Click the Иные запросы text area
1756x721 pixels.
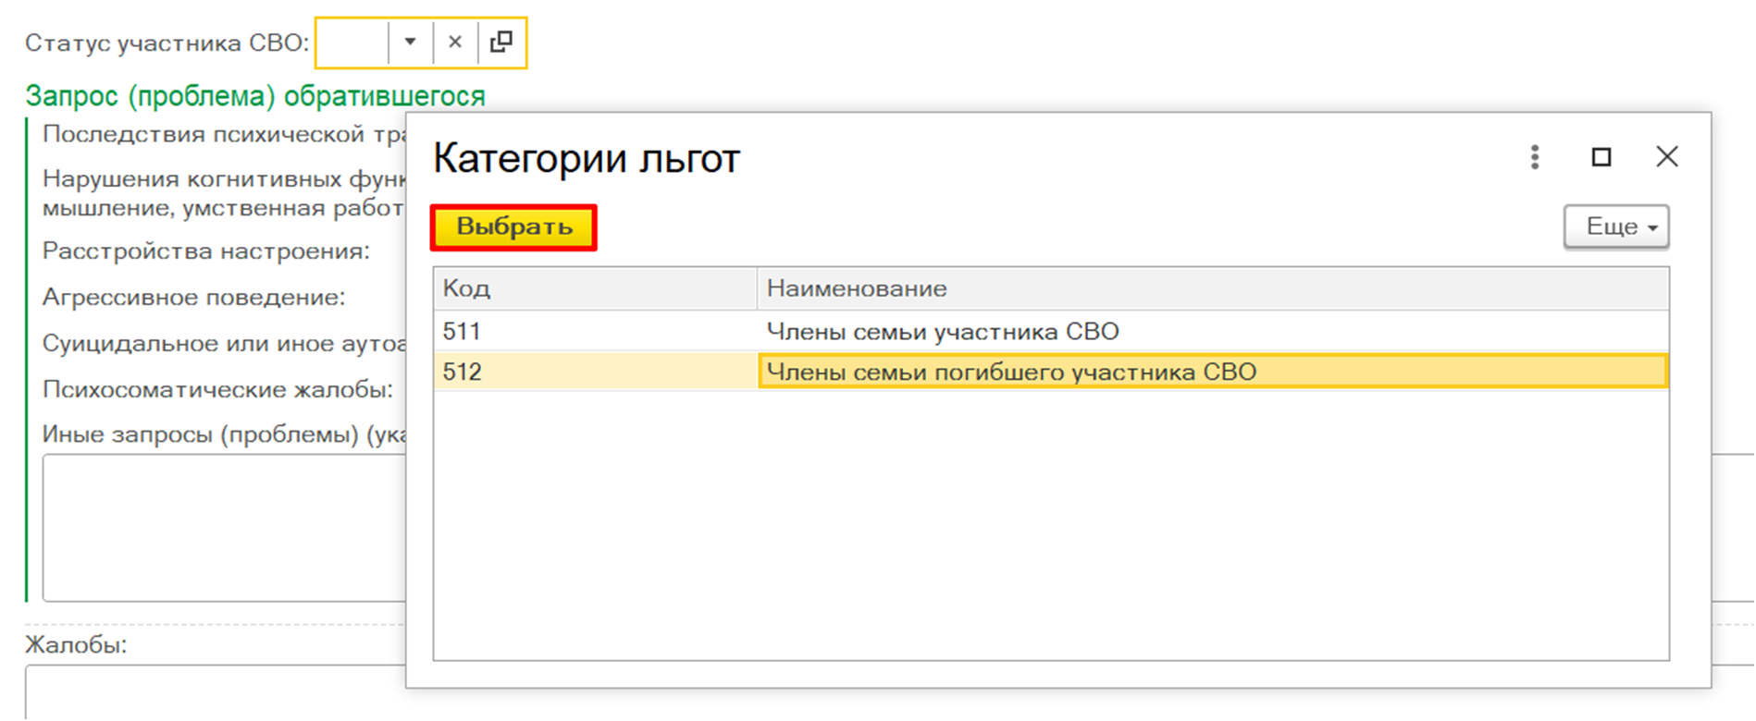[222, 527]
